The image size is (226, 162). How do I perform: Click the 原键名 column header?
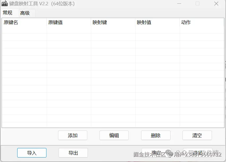click(x=11, y=22)
